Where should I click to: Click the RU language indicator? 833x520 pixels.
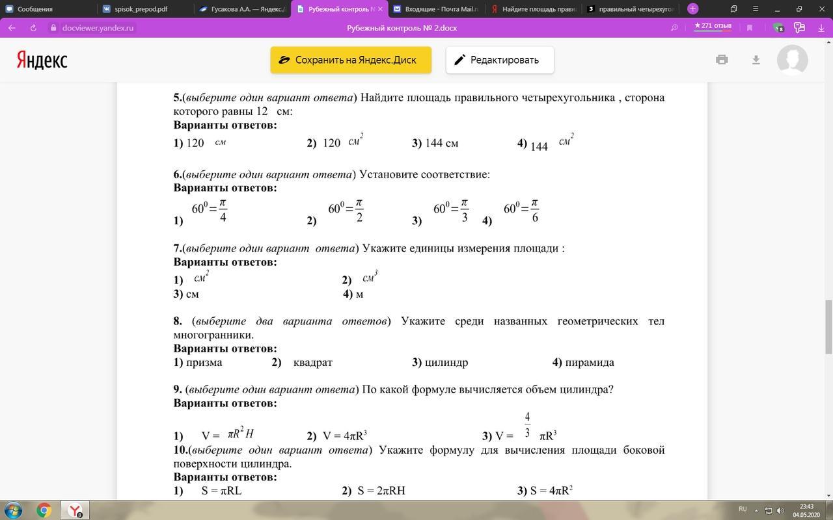pyautogui.click(x=743, y=508)
